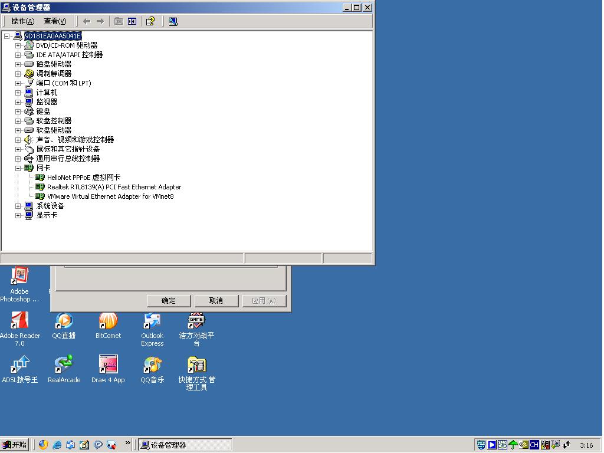Collapse the 网卡 node
This screenshot has height=453, width=604.
coord(18,168)
